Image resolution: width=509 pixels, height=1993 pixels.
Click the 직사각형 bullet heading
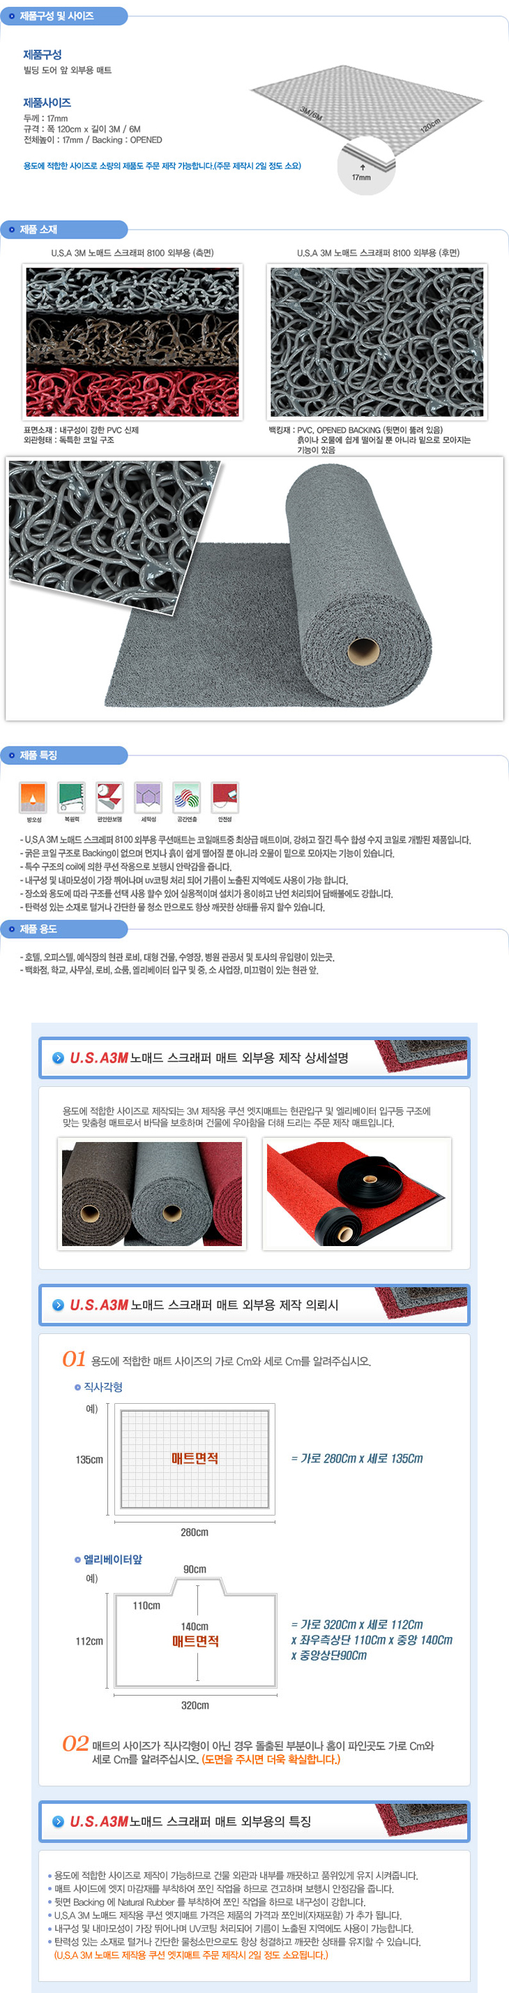click(x=98, y=1386)
